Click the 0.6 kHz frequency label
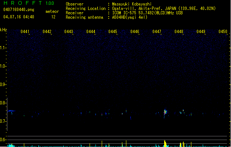 (x=3, y=140)
